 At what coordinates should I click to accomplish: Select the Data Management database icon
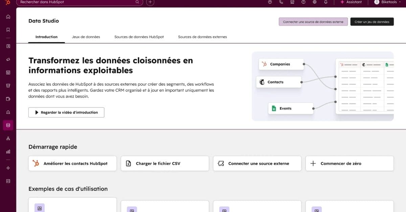8,125
